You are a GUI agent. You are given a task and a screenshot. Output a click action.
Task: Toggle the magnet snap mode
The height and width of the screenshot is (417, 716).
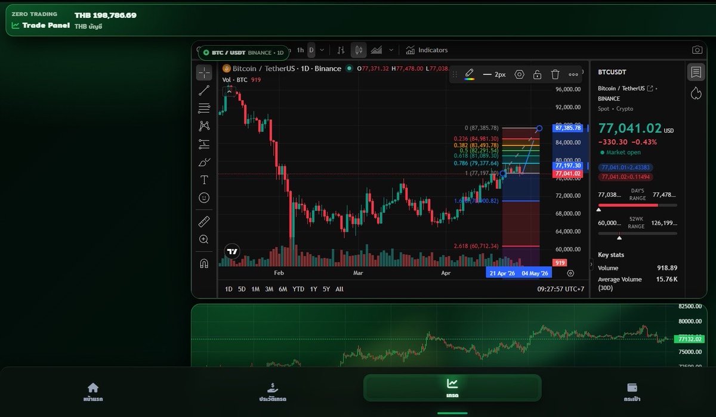204,263
